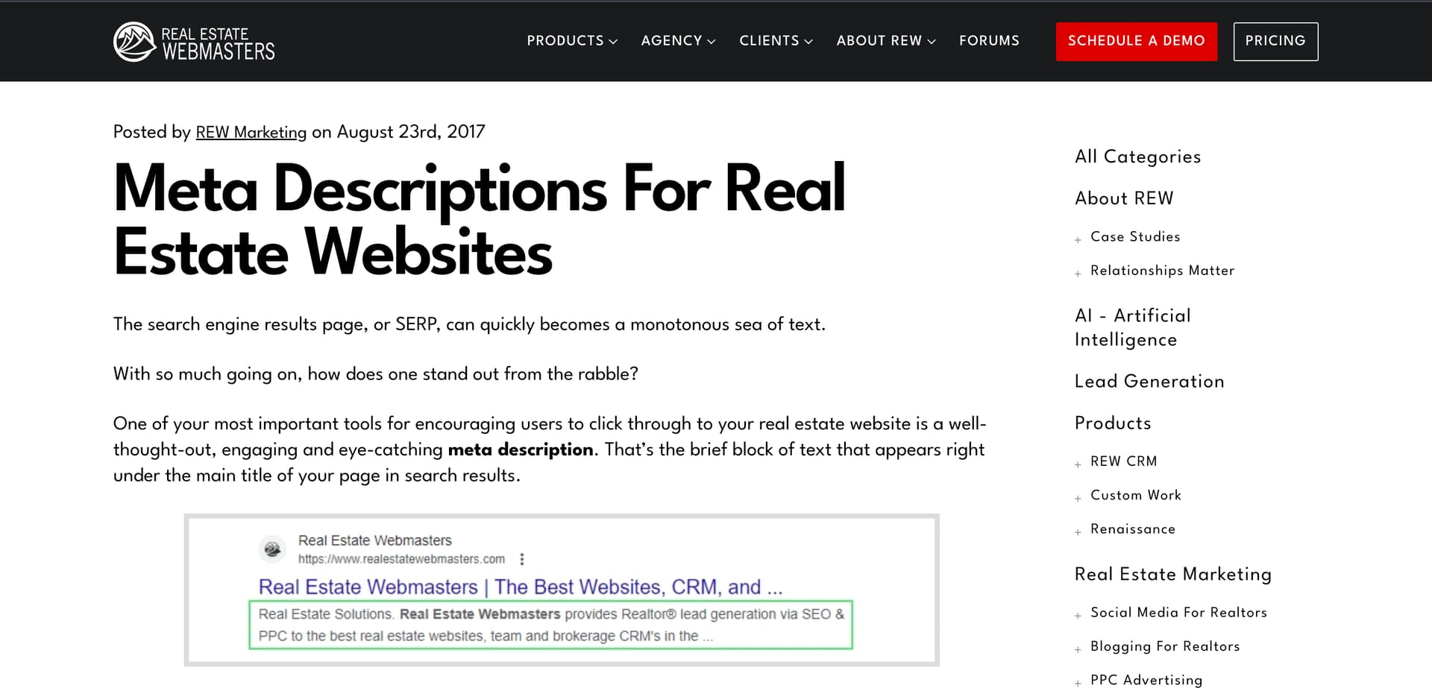Select AI - Artificial Intelligence category
Screen dimensions: 1432x688
pyautogui.click(x=1133, y=327)
